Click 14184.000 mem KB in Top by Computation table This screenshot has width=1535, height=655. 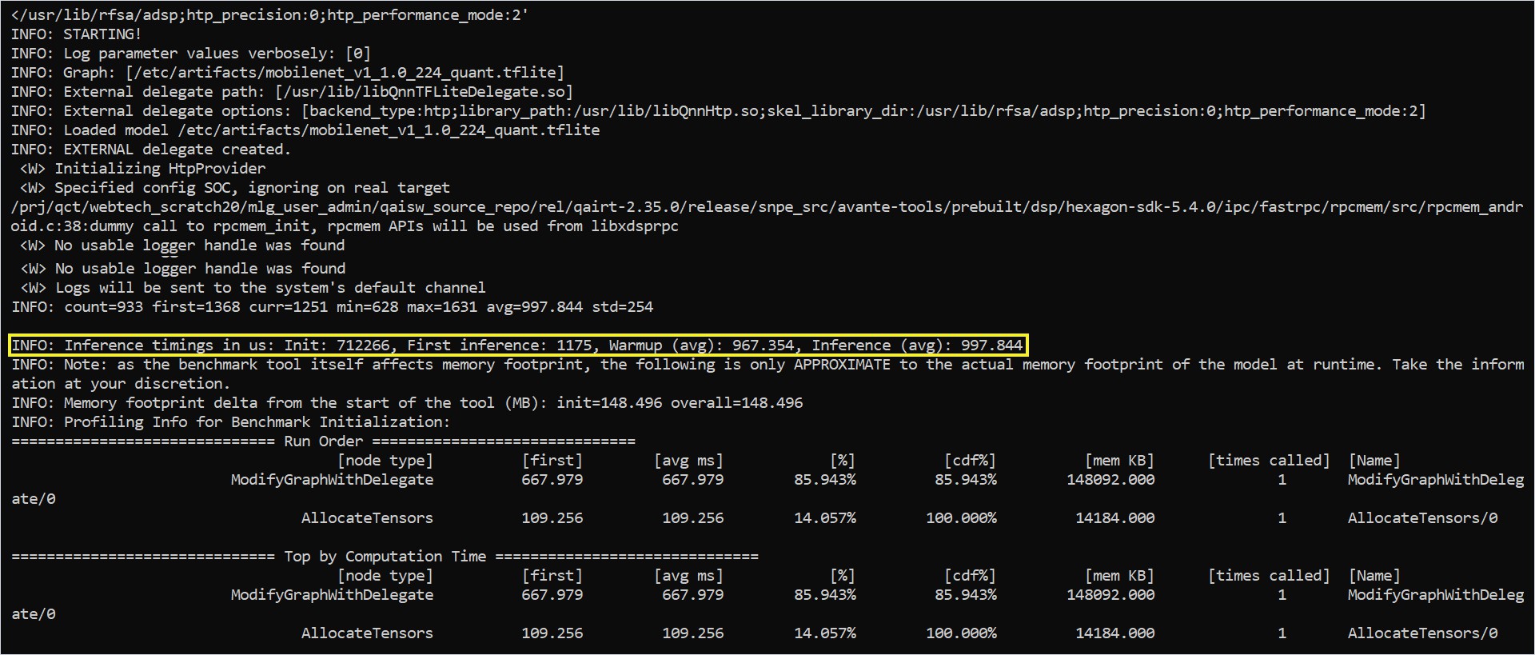(x=1114, y=633)
